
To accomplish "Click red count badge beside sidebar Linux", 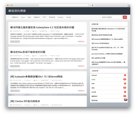I will pos(125,79).
